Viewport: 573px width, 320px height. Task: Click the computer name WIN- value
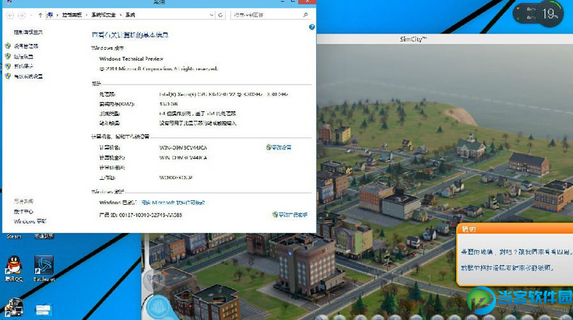click(x=183, y=148)
